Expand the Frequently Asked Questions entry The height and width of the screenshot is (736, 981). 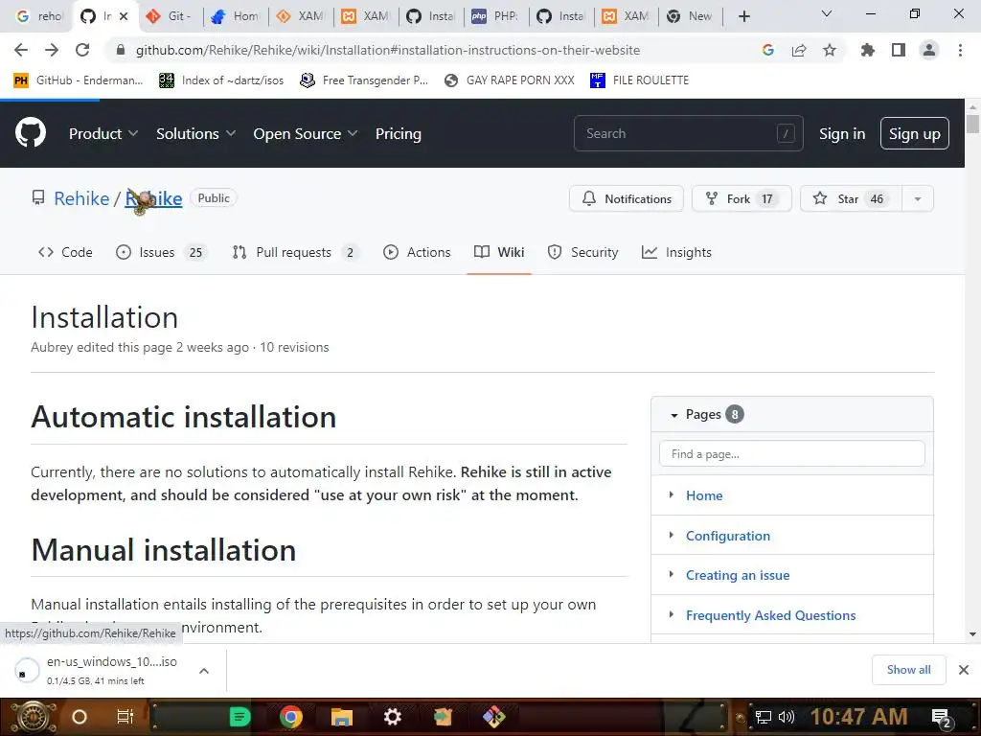[672, 614]
